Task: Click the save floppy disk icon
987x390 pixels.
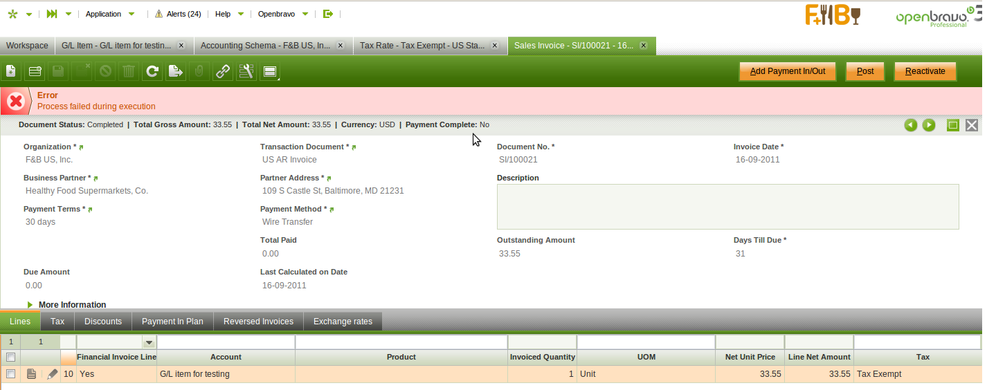Action: click(x=58, y=71)
